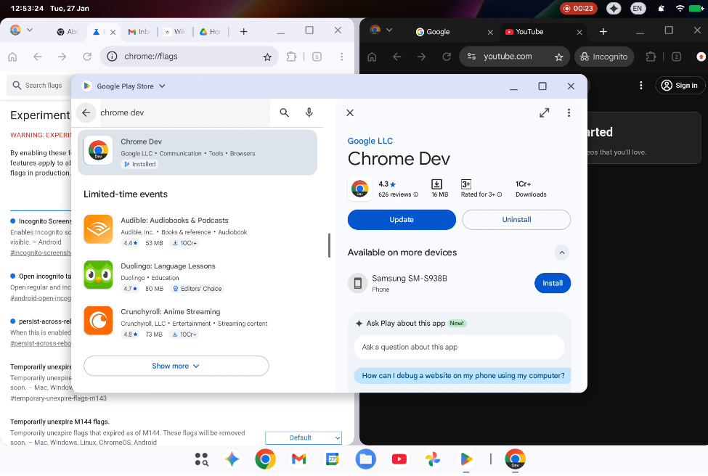Open the Chrome Dev details overflow menu
Image resolution: width=708 pixels, height=476 pixels.
tap(569, 112)
